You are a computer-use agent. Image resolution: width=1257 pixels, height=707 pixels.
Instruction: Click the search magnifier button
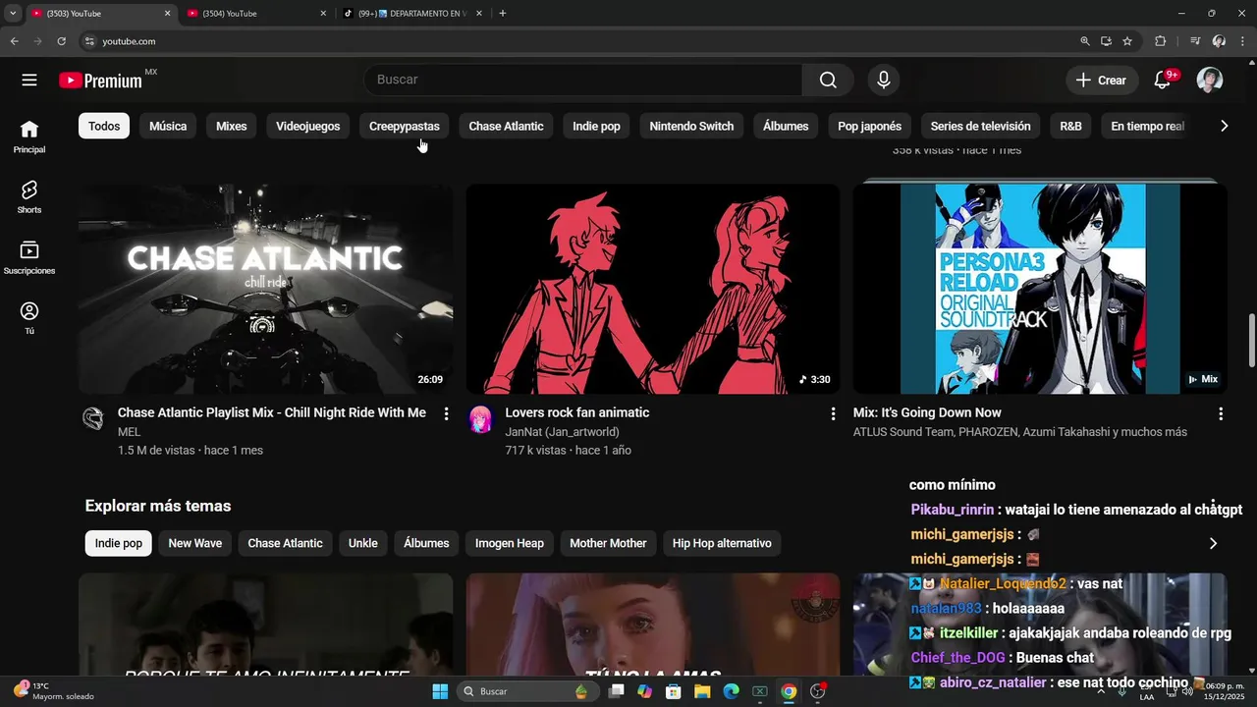[828, 81]
